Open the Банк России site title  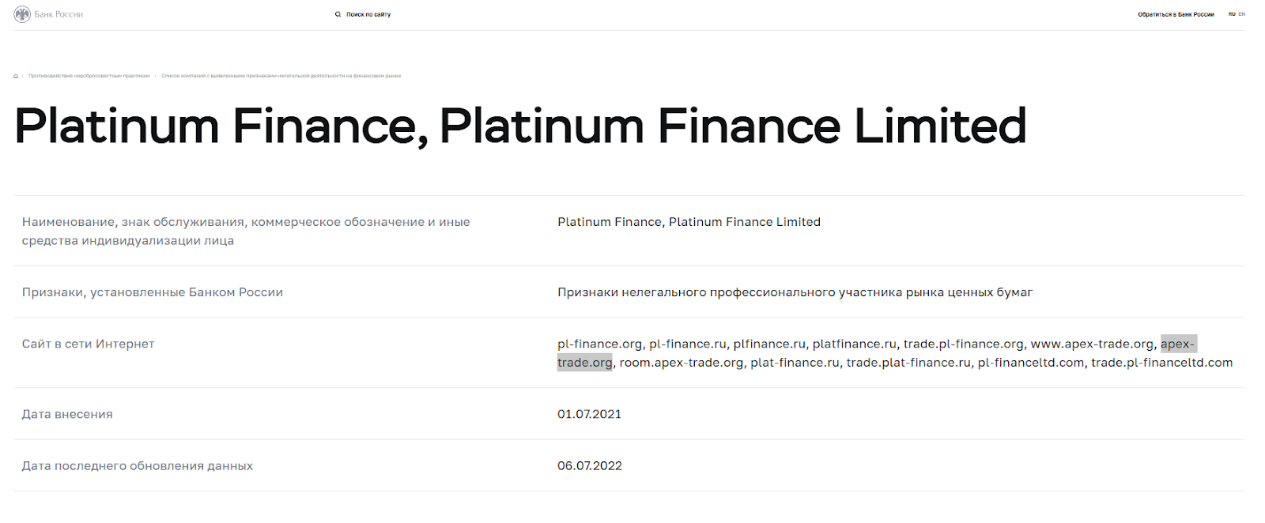[59, 14]
